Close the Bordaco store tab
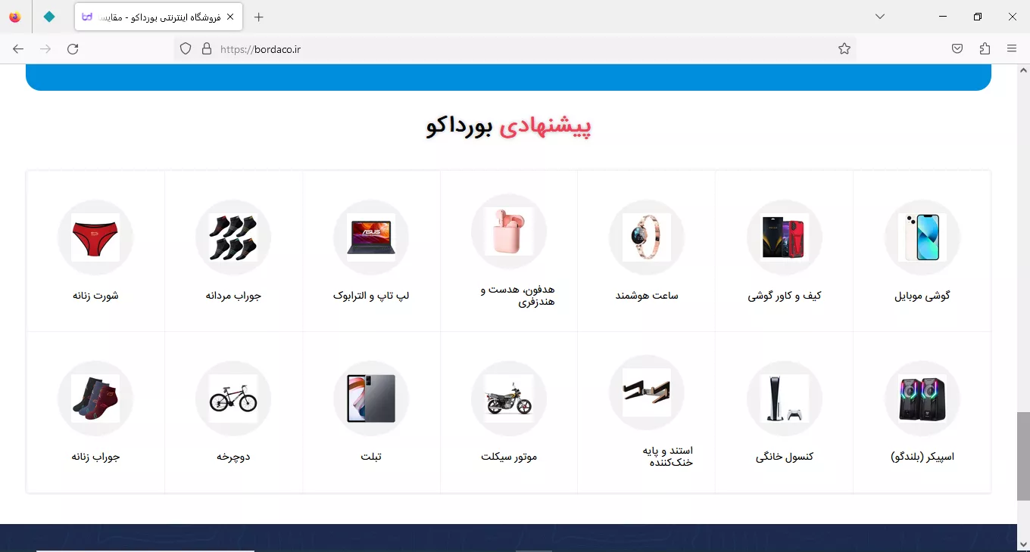 tap(230, 17)
